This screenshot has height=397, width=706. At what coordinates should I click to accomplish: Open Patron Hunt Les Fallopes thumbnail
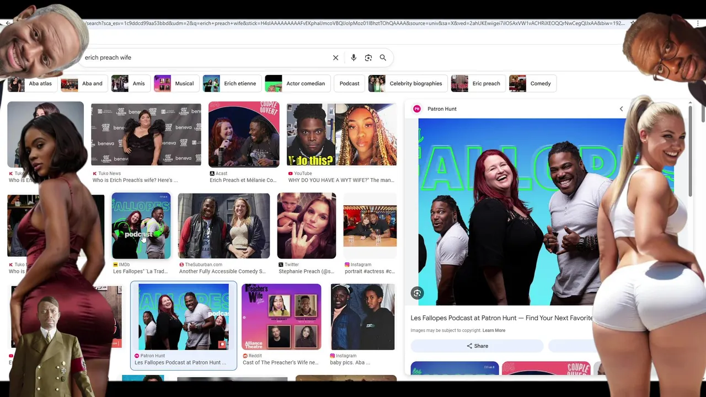[x=184, y=317]
